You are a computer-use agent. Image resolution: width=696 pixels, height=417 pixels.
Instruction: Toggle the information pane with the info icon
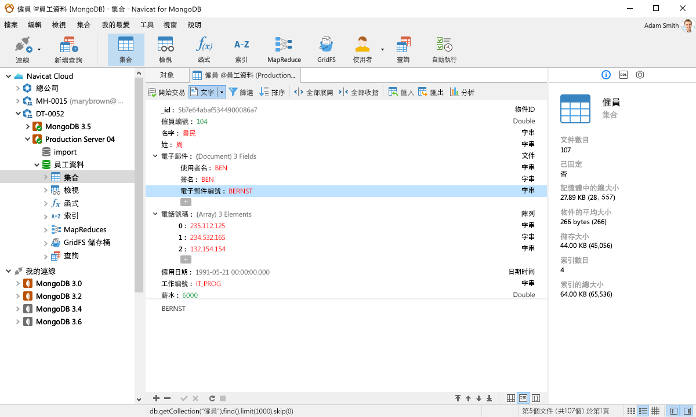tap(606, 75)
